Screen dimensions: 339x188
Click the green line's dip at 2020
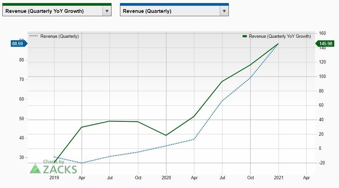pos(166,135)
